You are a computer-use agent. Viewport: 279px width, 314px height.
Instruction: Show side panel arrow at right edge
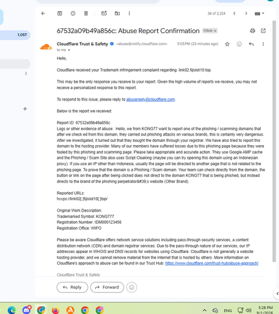pyautogui.click(x=276, y=294)
